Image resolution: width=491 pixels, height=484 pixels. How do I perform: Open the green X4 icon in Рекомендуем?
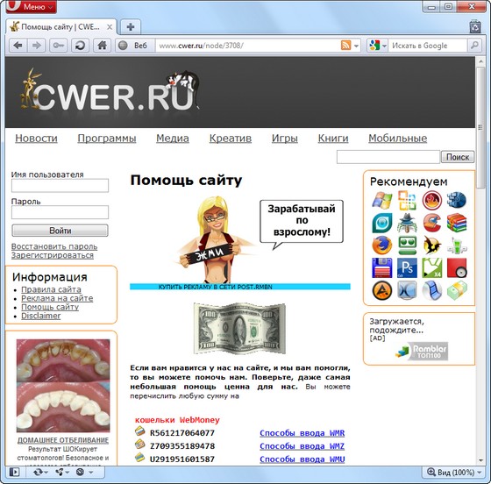pos(432,268)
